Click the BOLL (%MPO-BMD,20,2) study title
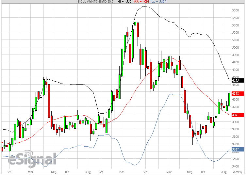The height and width of the screenshot is (175, 247). [96, 2]
